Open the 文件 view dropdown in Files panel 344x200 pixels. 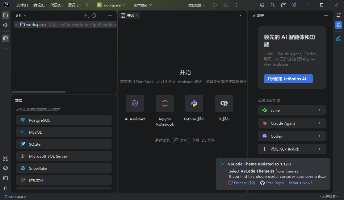tap(21, 16)
